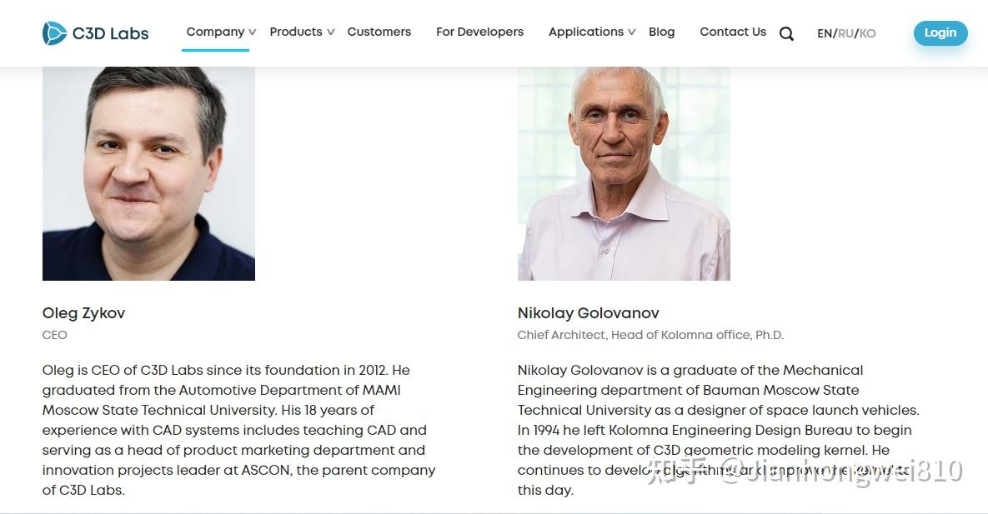This screenshot has width=988, height=514.
Task: Expand the Applications dropdown menu
Action: (586, 32)
